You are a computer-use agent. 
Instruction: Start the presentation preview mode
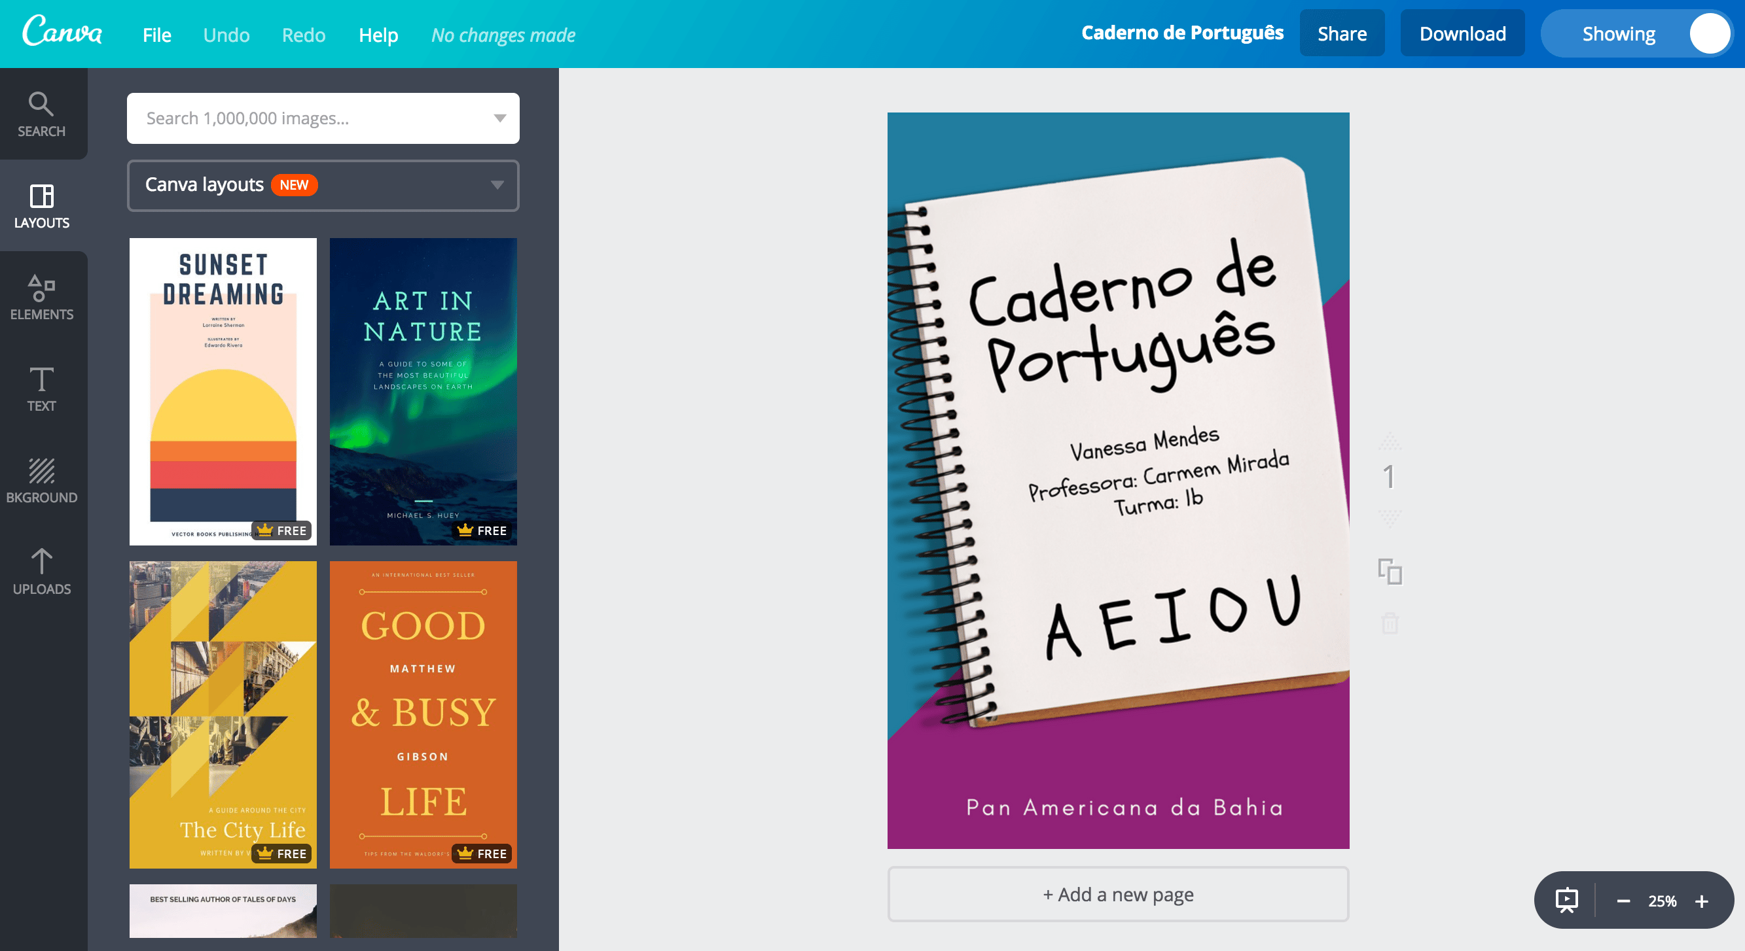(1568, 900)
